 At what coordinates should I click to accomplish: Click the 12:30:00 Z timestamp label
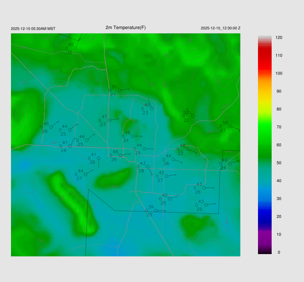tap(221, 28)
